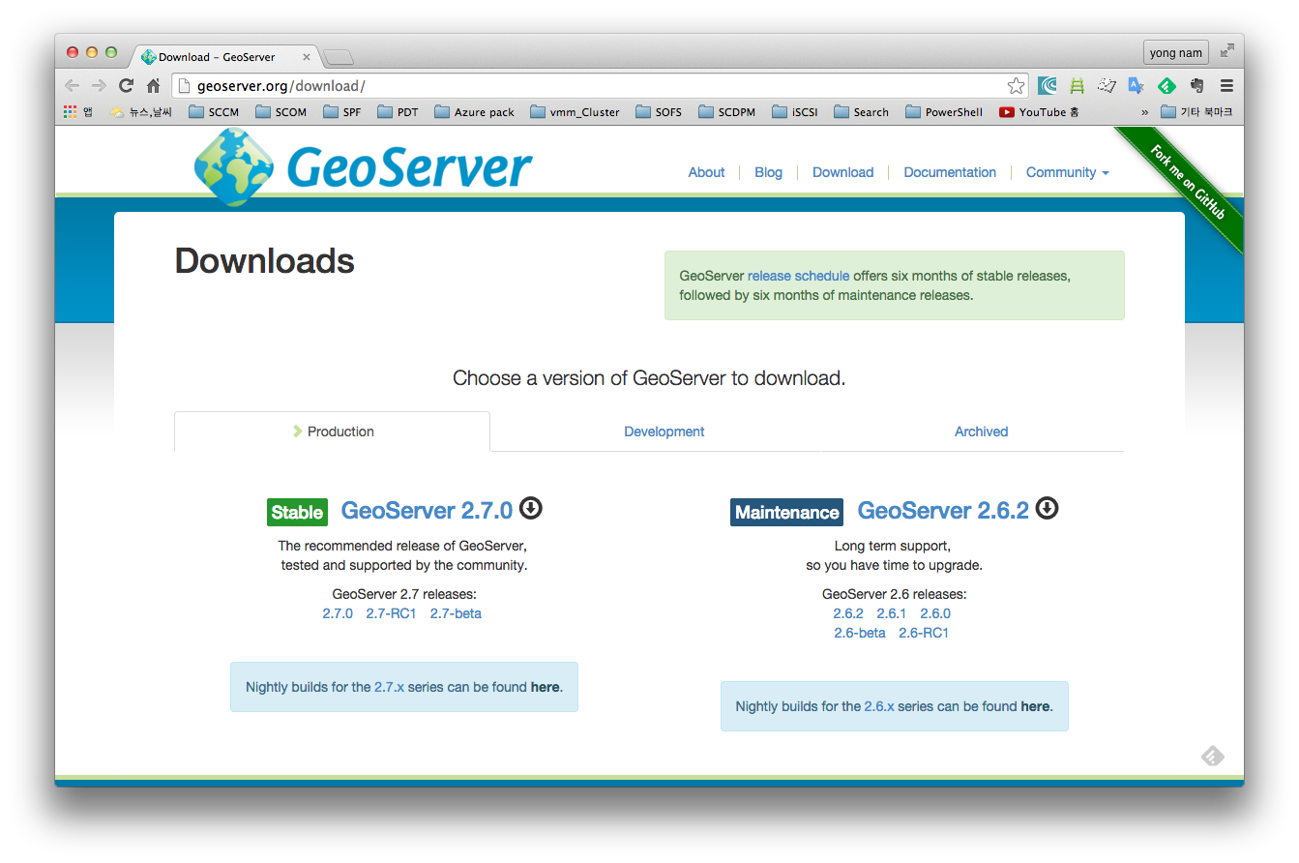
Task: Go to home page icon
Action: coord(153,85)
